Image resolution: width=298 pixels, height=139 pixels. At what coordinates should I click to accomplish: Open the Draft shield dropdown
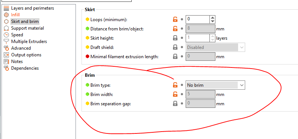coord(215,47)
